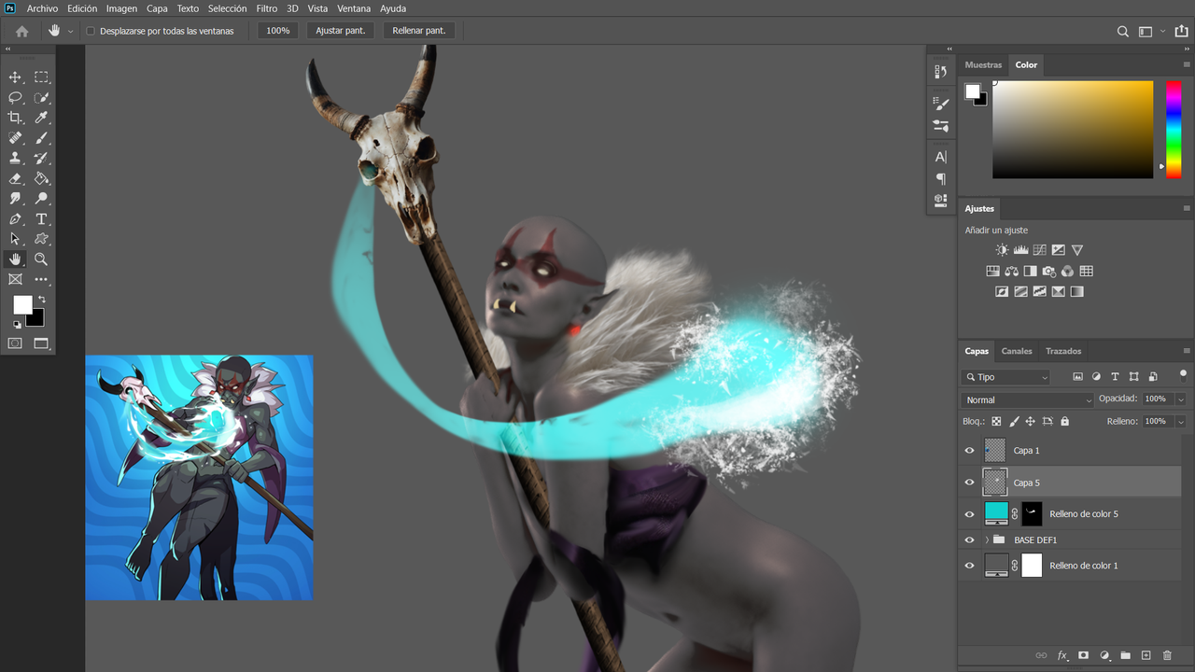Select the Path Selection tool
Viewport: 1195px width, 672px height.
pos(15,239)
